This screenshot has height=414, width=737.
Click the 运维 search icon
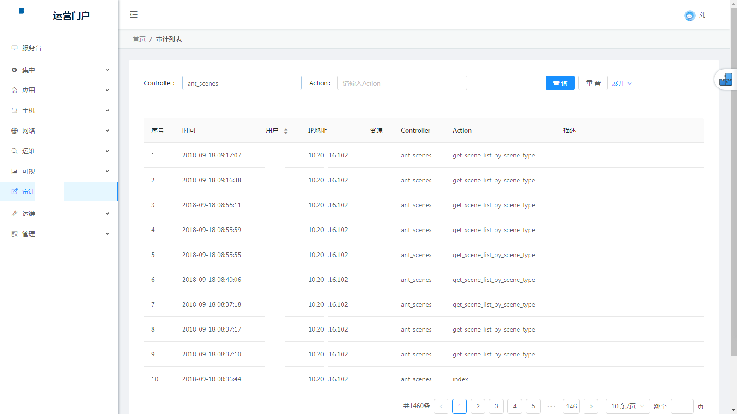(14, 151)
